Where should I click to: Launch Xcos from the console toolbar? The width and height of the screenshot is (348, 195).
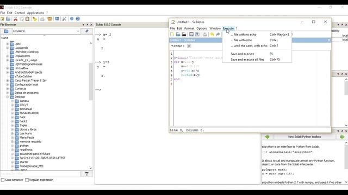pyautogui.click(x=57, y=19)
